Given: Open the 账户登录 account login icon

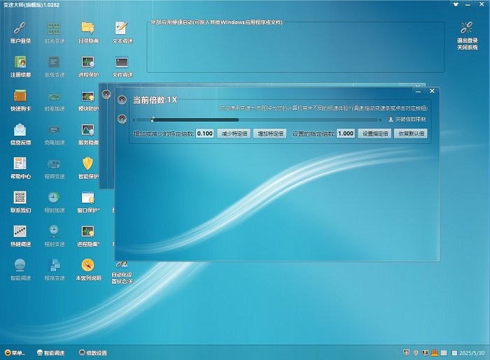Looking at the screenshot, I should [x=20, y=29].
